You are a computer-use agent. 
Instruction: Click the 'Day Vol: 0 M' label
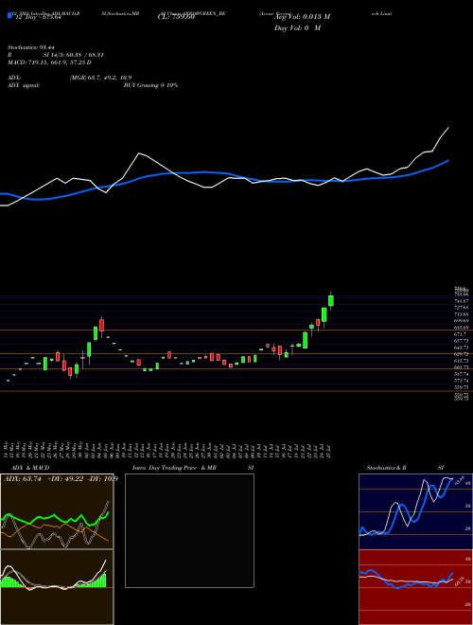point(297,27)
